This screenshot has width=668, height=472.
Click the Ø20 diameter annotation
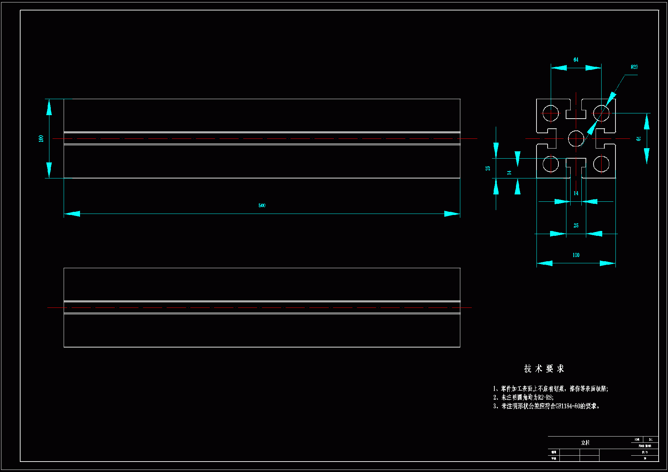click(634, 67)
